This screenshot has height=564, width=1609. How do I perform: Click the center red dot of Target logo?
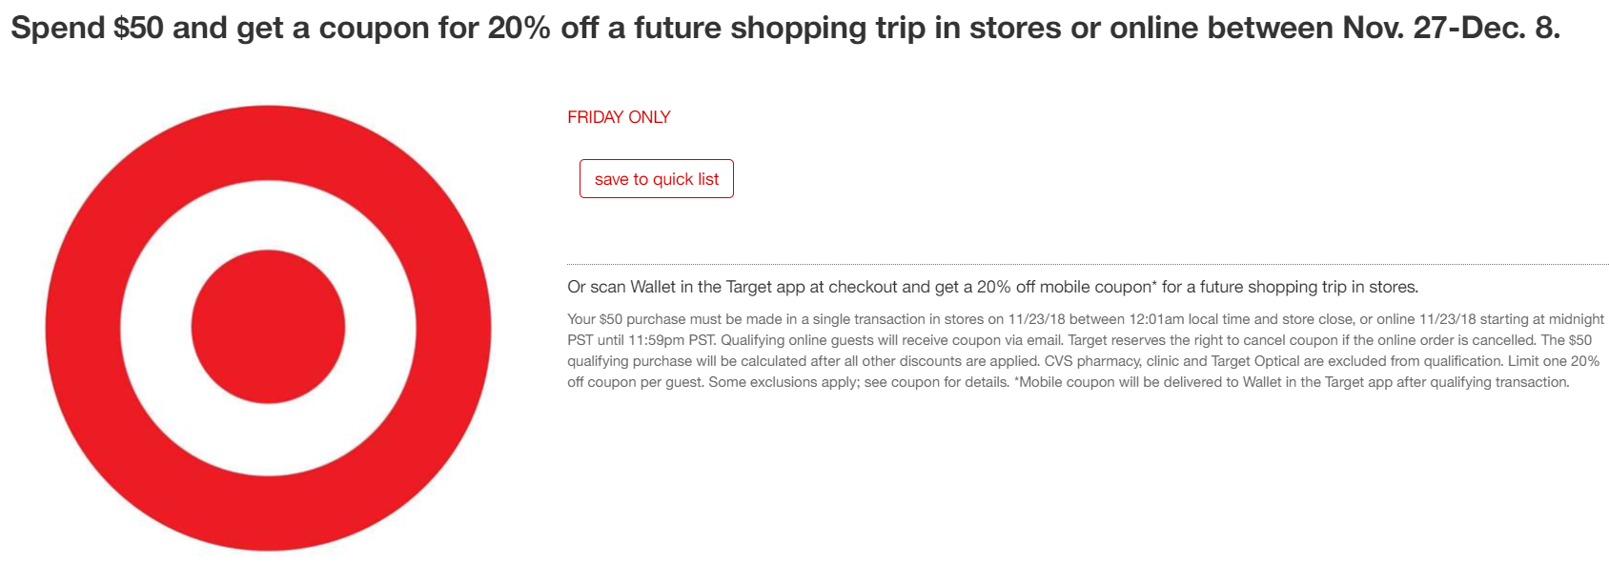pos(268,327)
